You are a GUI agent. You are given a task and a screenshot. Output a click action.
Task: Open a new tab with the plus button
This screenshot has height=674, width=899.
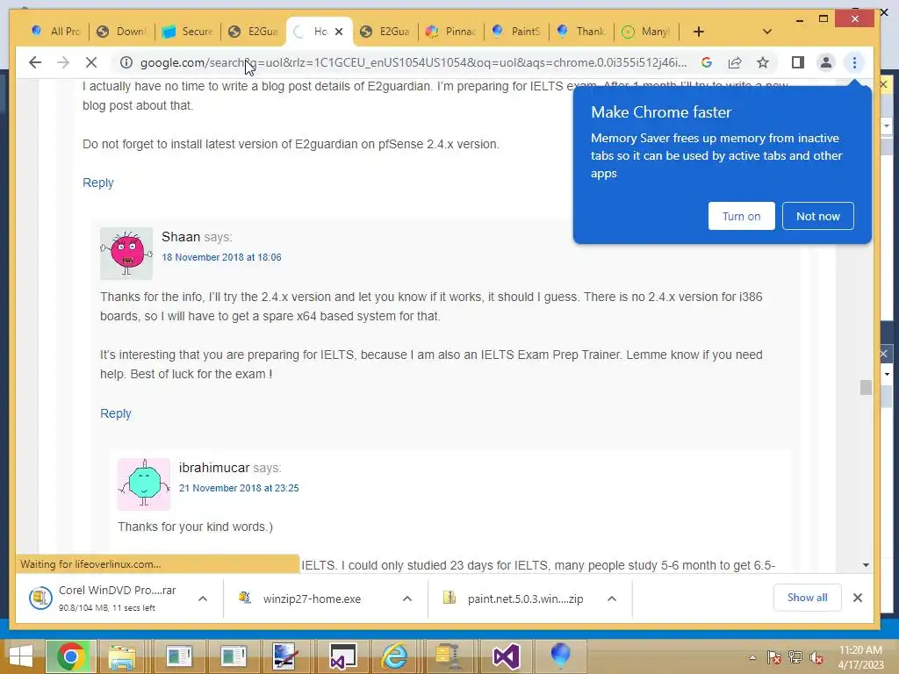(698, 32)
